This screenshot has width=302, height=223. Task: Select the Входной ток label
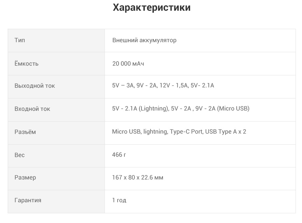(x=32, y=109)
